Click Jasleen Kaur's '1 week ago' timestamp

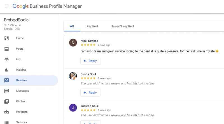104,110
